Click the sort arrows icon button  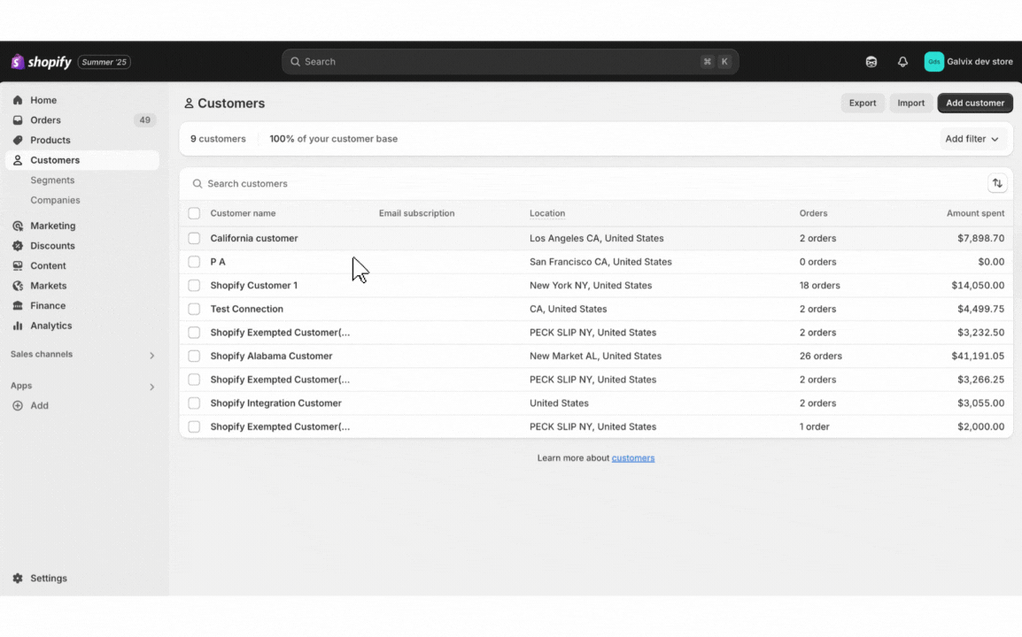point(996,184)
